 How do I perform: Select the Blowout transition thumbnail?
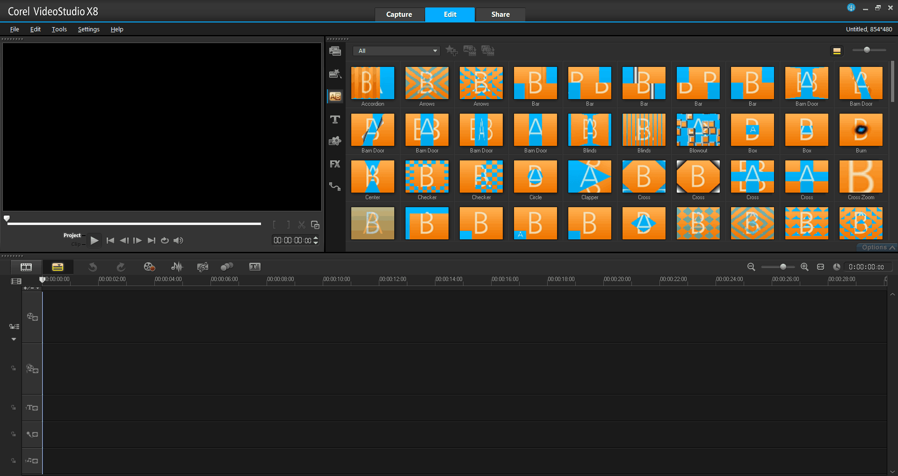click(698, 130)
